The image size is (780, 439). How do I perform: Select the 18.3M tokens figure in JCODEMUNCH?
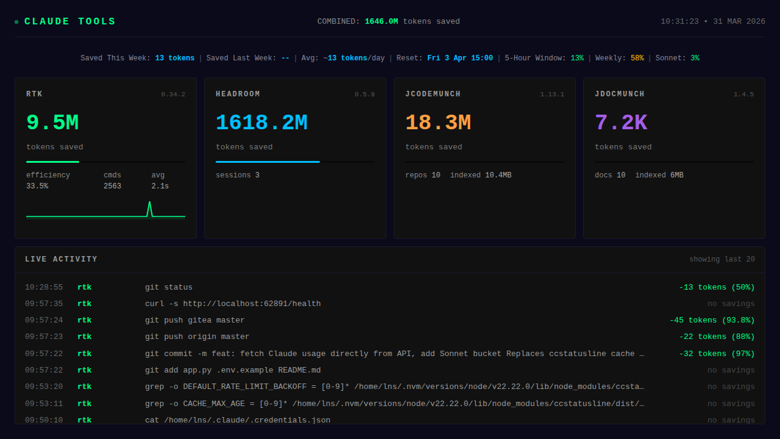click(438, 123)
